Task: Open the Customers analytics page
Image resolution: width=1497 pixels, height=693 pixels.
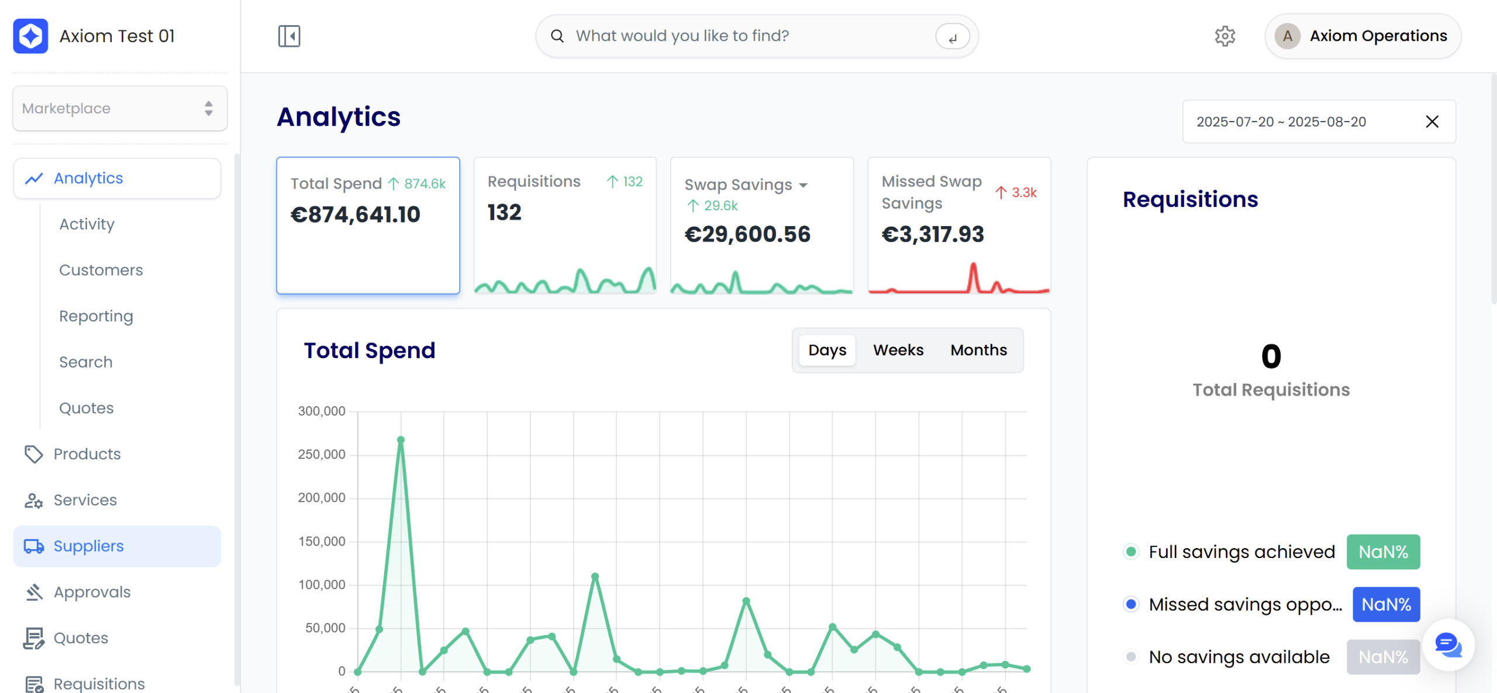Action: click(x=101, y=270)
